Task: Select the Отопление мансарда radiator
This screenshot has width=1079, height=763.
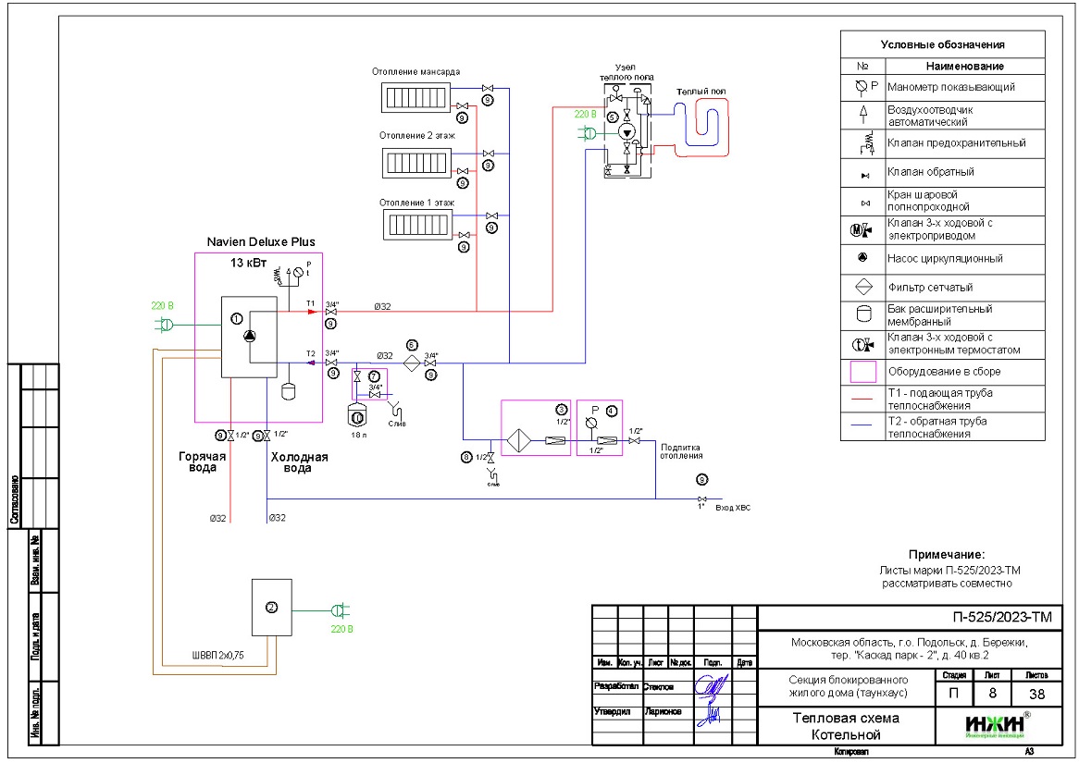Action: (415, 96)
